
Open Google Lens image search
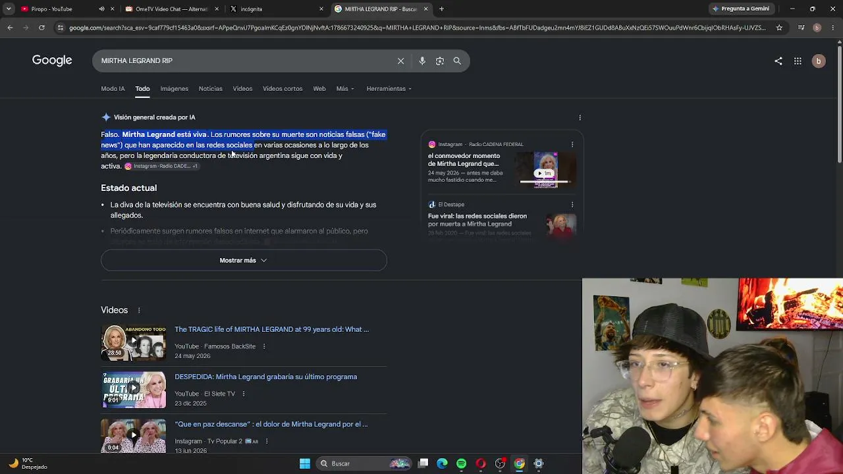440,61
